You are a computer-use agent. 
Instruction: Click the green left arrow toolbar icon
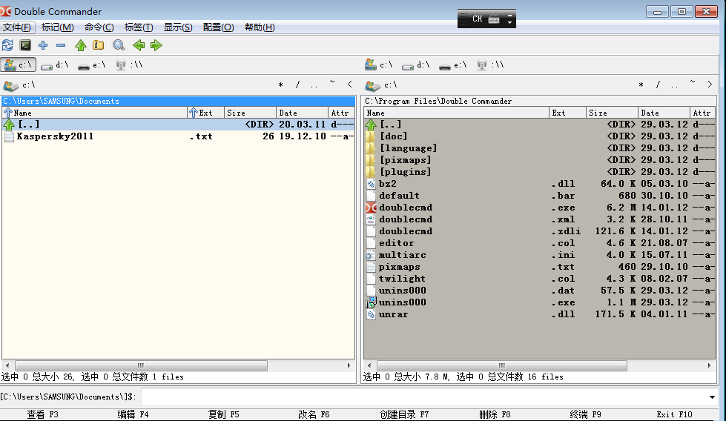coord(139,45)
